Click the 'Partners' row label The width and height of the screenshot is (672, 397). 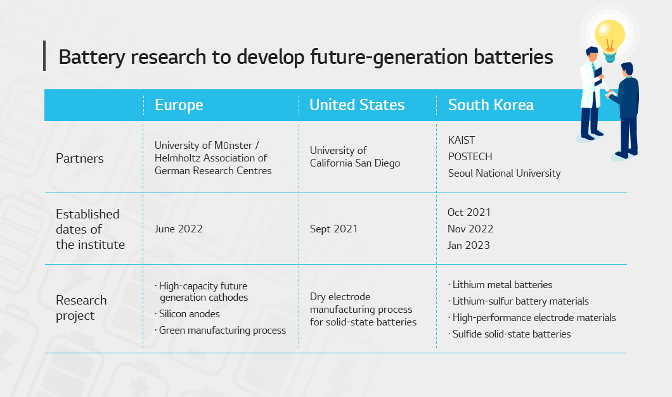(80, 158)
